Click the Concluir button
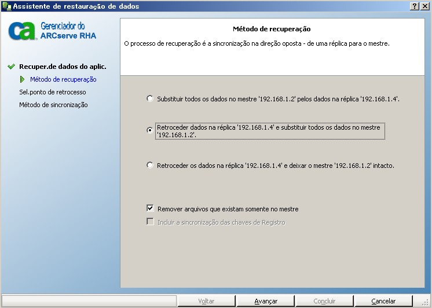 [x=324, y=301]
